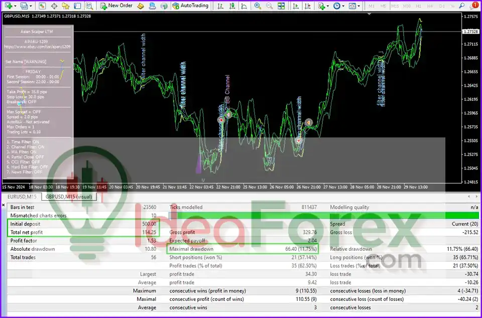
Task: Open the Data Window crosshair icon
Action: (x=54, y=6)
